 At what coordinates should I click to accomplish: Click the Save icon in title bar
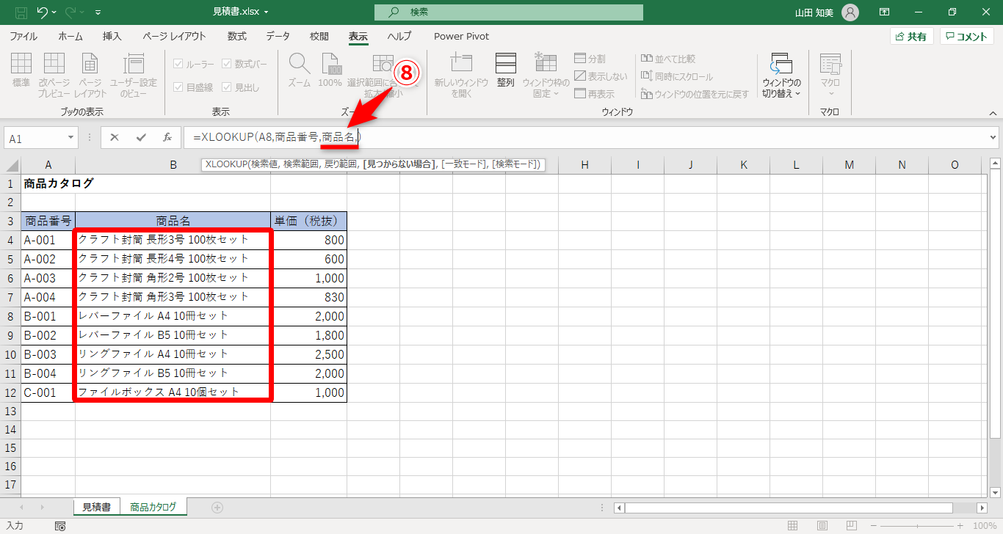21,12
